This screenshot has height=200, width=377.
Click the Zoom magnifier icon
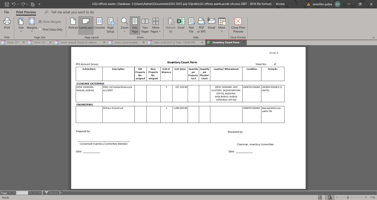click(x=125, y=21)
